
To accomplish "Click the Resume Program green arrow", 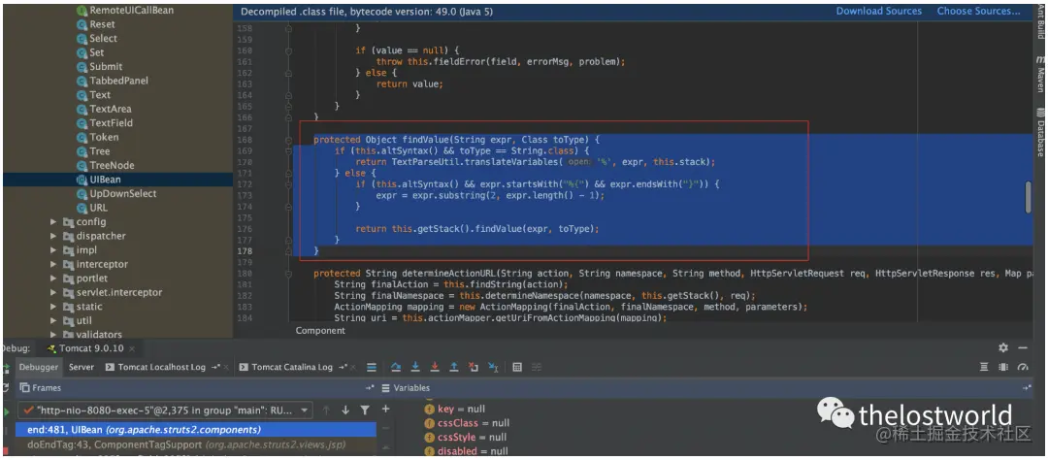I will click(6, 411).
